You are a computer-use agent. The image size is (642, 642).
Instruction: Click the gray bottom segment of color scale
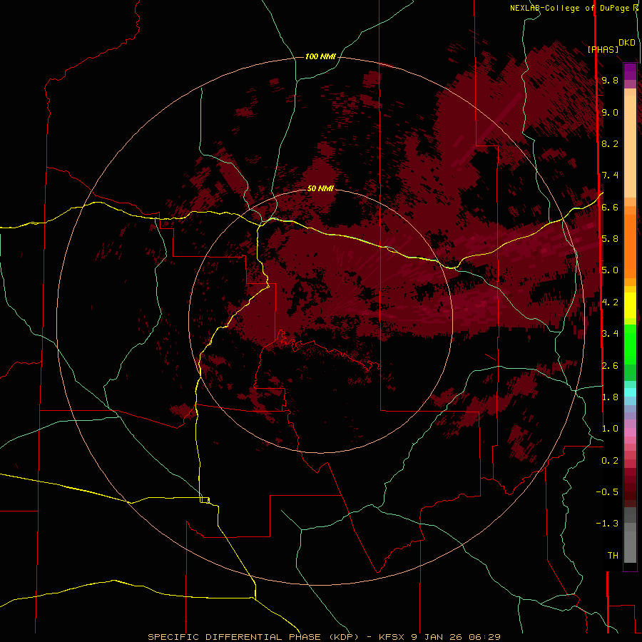tap(630, 546)
